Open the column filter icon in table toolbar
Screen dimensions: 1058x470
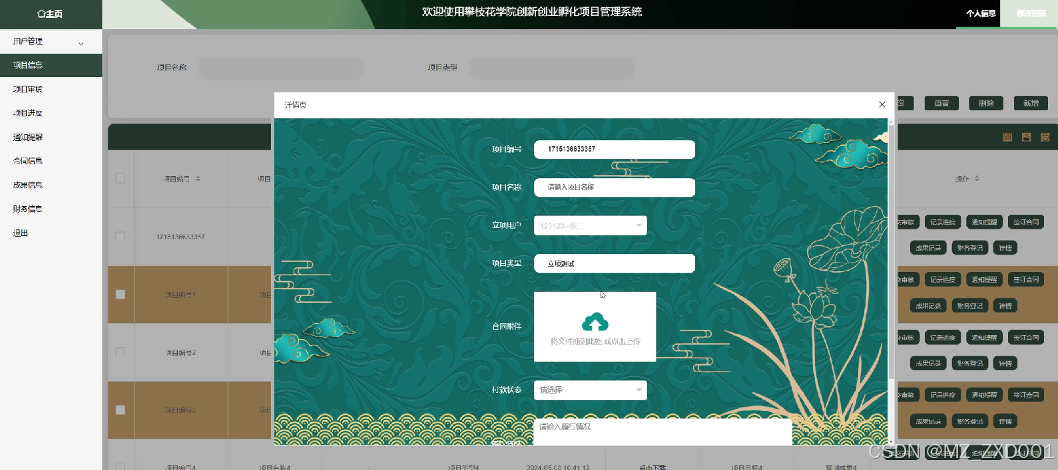(1007, 137)
